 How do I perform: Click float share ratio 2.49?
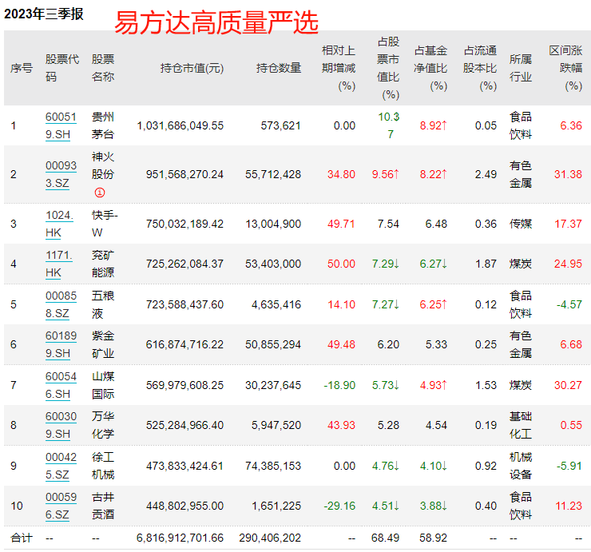pos(486,174)
